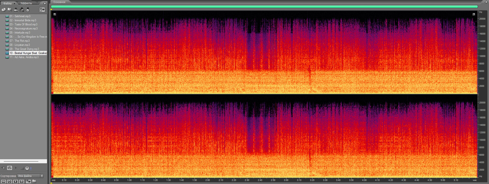Click the чмс time format label on the left of the ruler

(x=54, y=179)
